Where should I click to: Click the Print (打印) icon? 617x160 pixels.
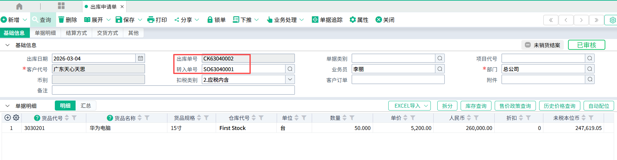(151, 20)
